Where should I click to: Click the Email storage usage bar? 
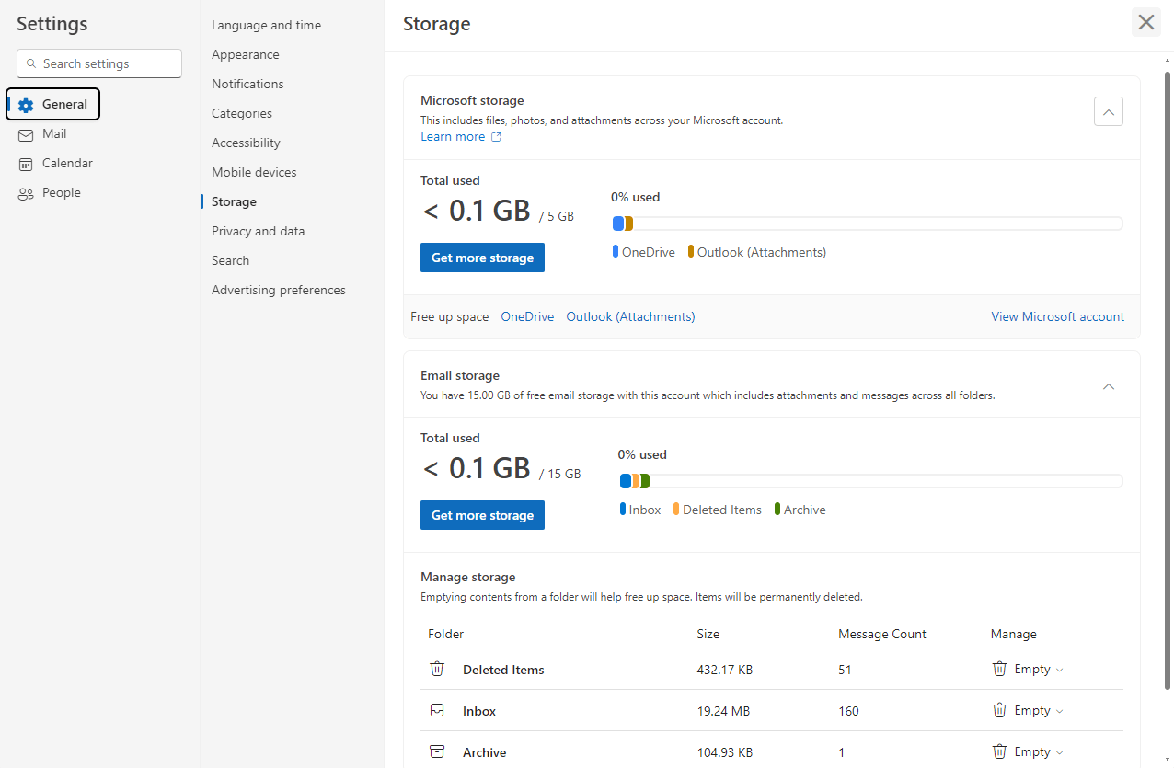pos(870,481)
